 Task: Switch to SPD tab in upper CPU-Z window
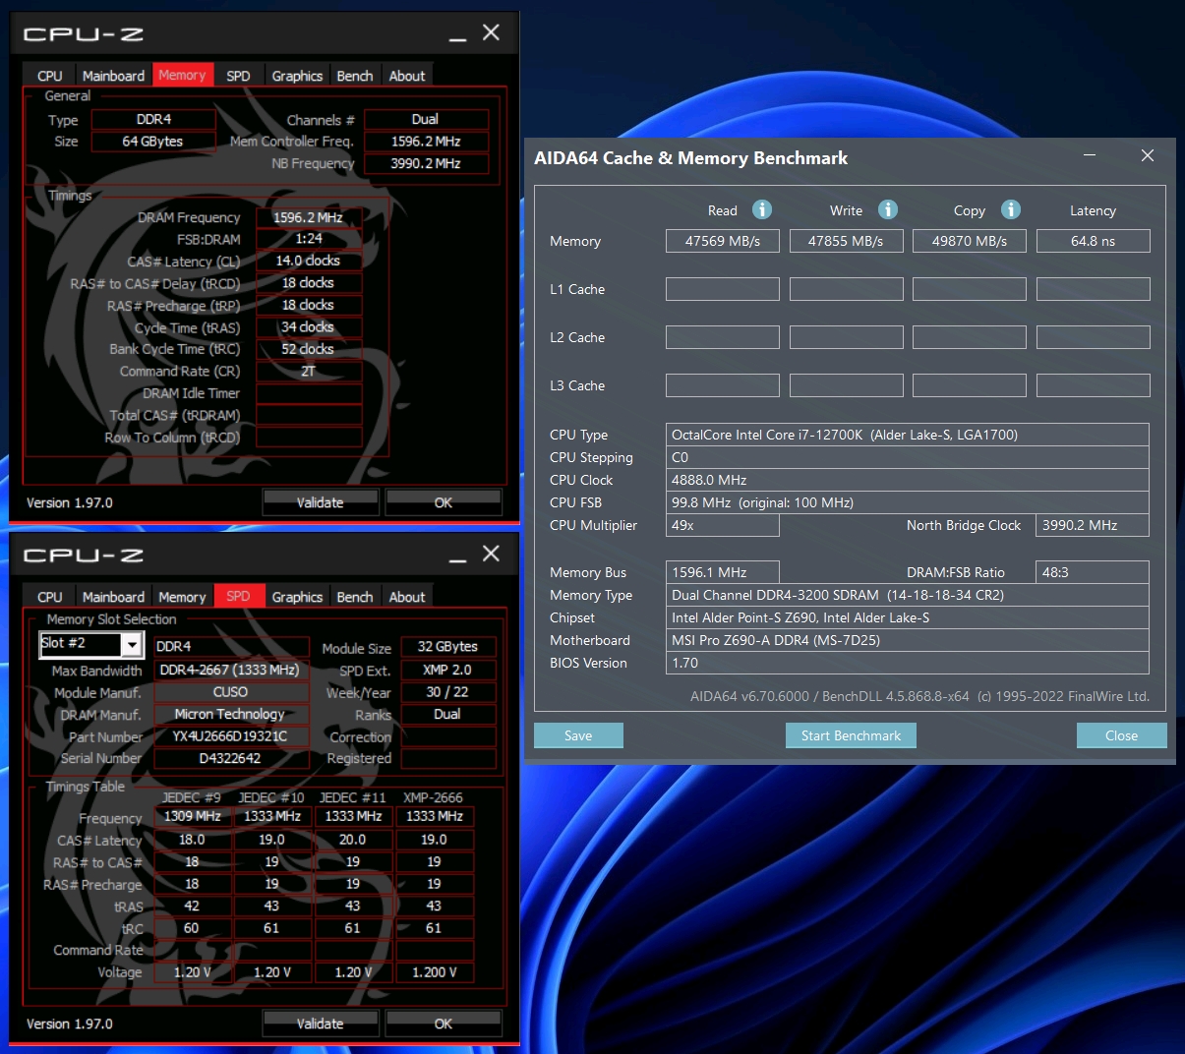tap(238, 76)
